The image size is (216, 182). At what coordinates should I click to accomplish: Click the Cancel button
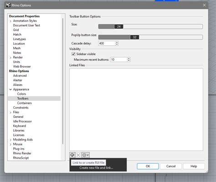[x=171, y=166]
